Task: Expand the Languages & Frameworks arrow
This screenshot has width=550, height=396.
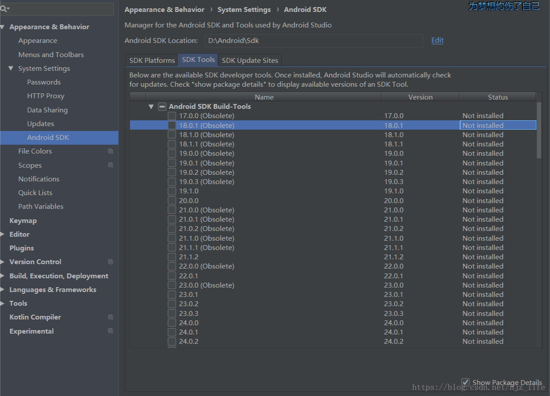Action: click(3, 290)
